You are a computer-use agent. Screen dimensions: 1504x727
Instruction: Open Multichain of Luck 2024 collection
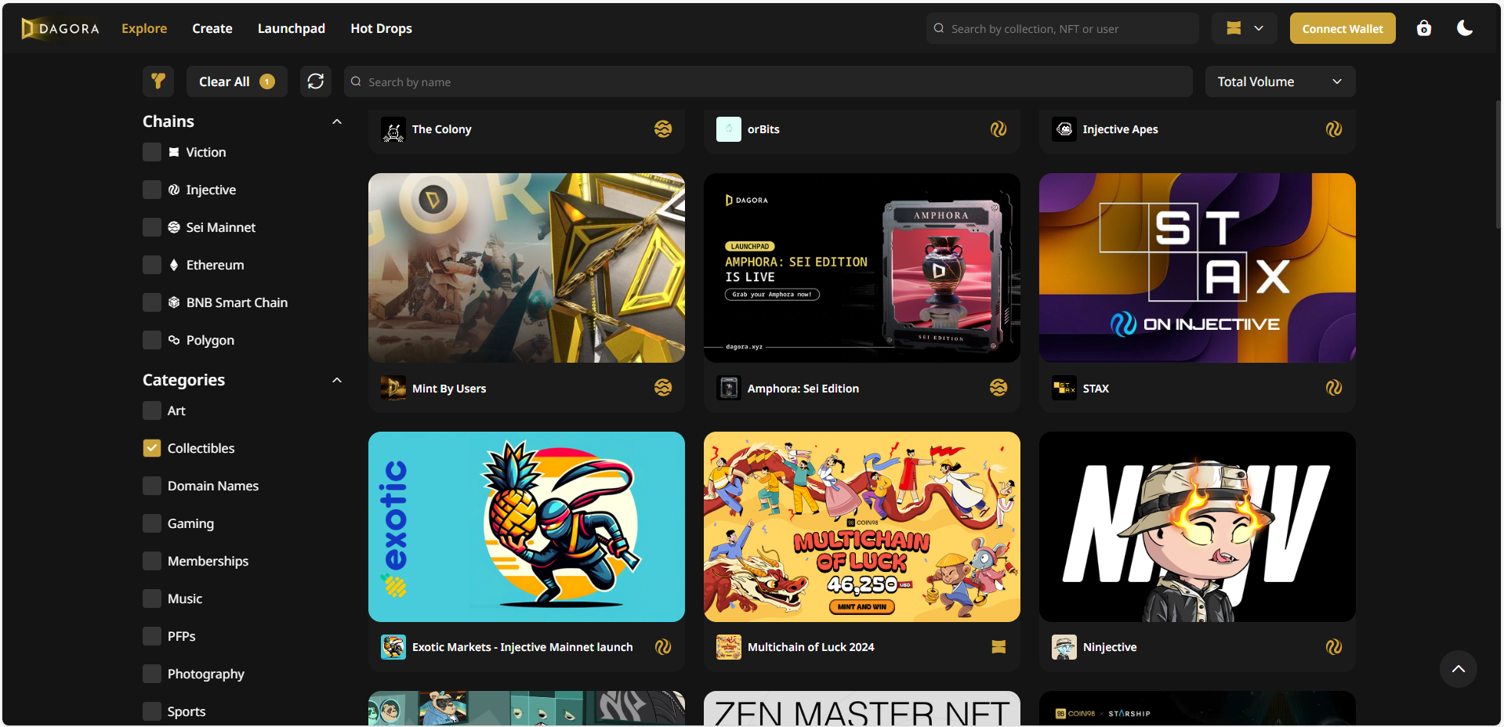(x=810, y=647)
